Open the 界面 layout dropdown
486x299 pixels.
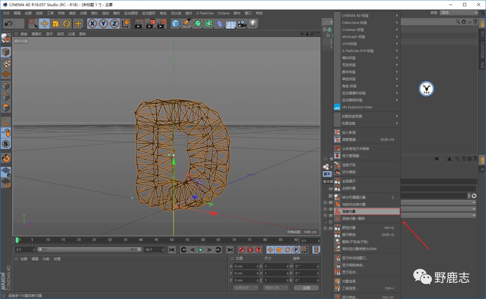[459, 13]
